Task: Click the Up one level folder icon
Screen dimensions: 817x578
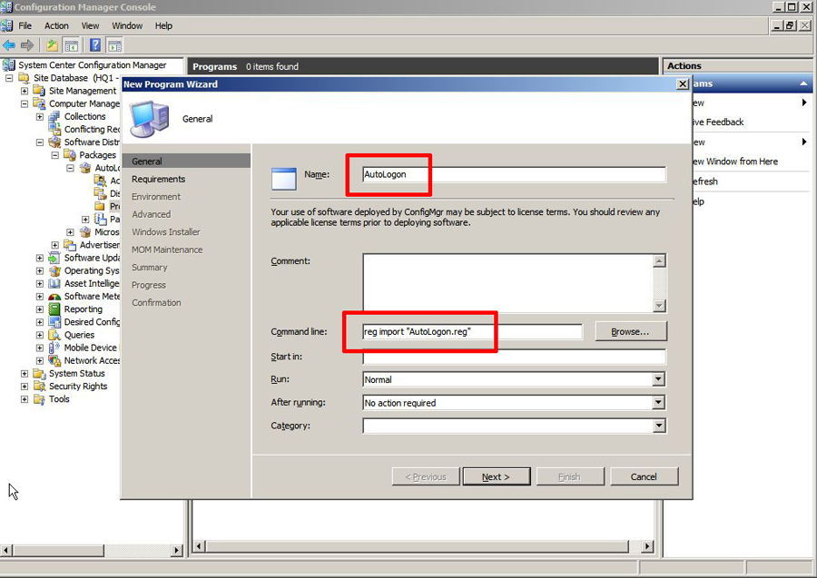Action: click(52, 45)
